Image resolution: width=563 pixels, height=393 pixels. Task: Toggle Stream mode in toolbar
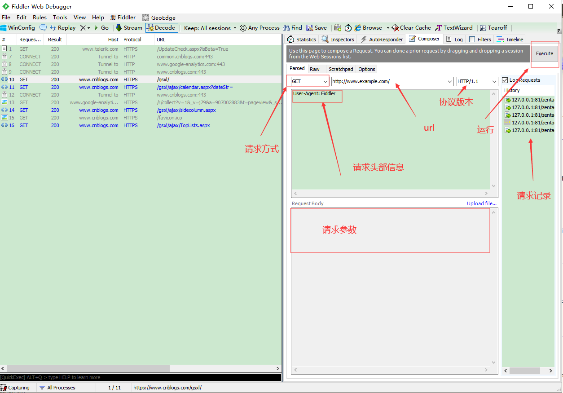(x=129, y=28)
